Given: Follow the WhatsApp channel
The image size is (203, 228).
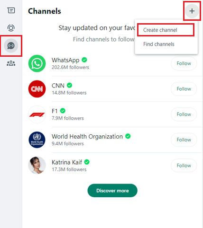Looking at the screenshot, I should pyautogui.click(x=184, y=63).
